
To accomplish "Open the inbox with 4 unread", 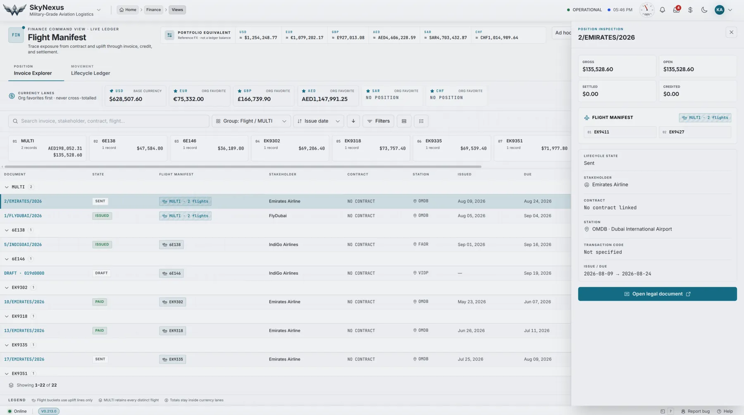I will 676,9.
